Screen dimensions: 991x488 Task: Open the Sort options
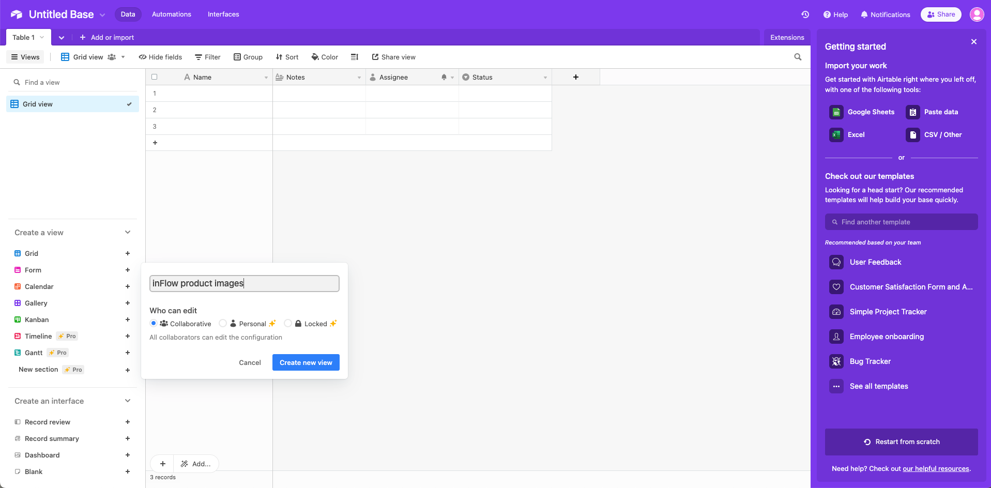click(287, 57)
